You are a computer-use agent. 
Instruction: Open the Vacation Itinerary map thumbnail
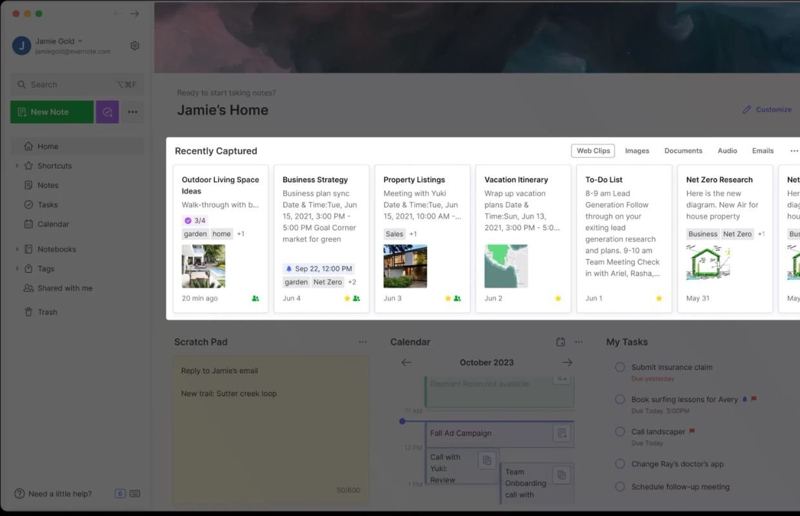(506, 266)
